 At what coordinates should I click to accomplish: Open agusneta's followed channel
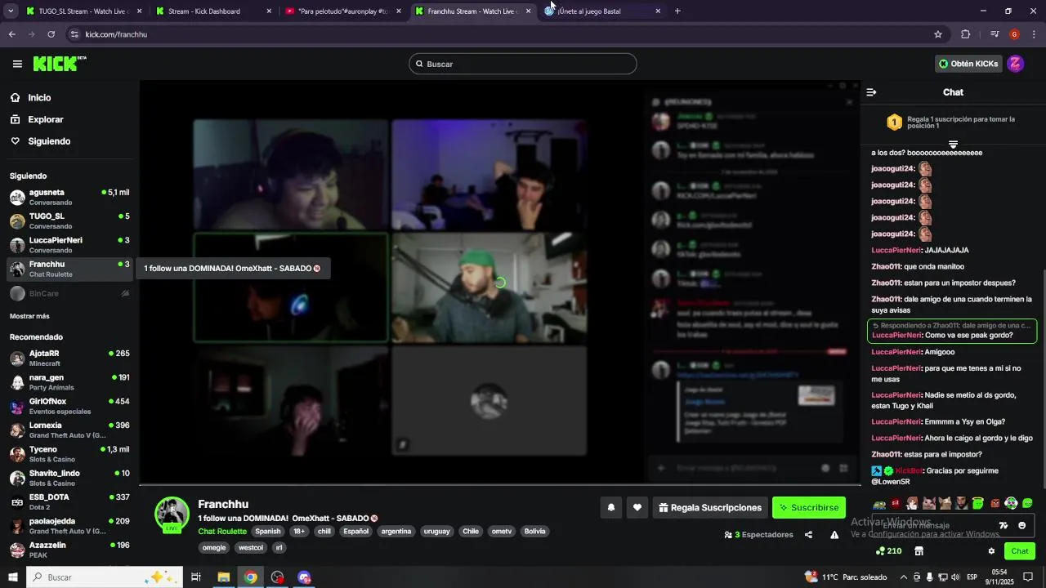click(69, 197)
